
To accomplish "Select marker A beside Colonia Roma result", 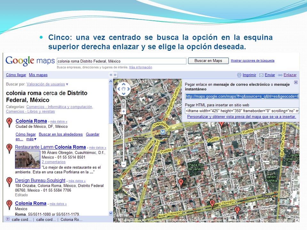I will click(x=9, y=123).
